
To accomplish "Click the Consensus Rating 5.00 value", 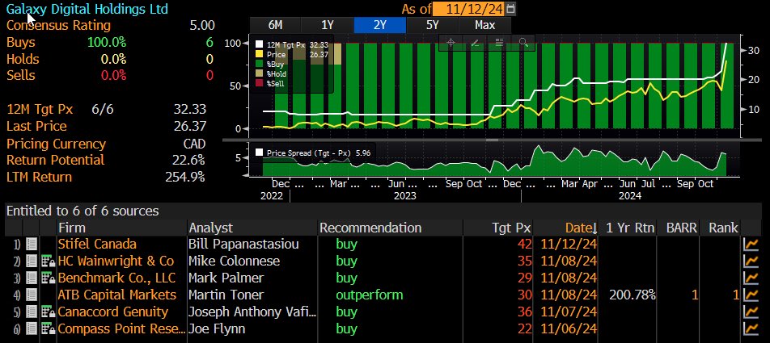I will coord(202,25).
